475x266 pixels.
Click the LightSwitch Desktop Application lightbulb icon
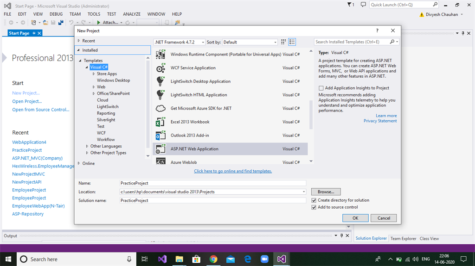pyautogui.click(x=160, y=81)
